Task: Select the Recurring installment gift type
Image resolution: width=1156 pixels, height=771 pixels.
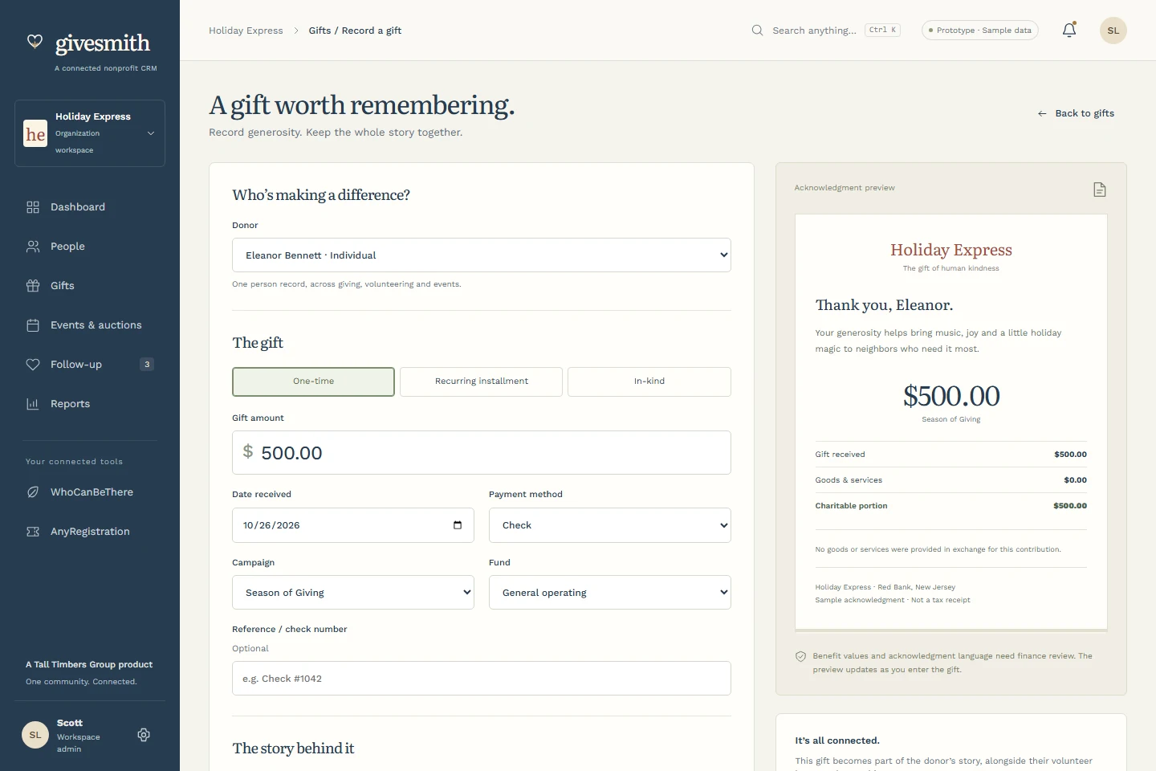Action: (x=482, y=381)
